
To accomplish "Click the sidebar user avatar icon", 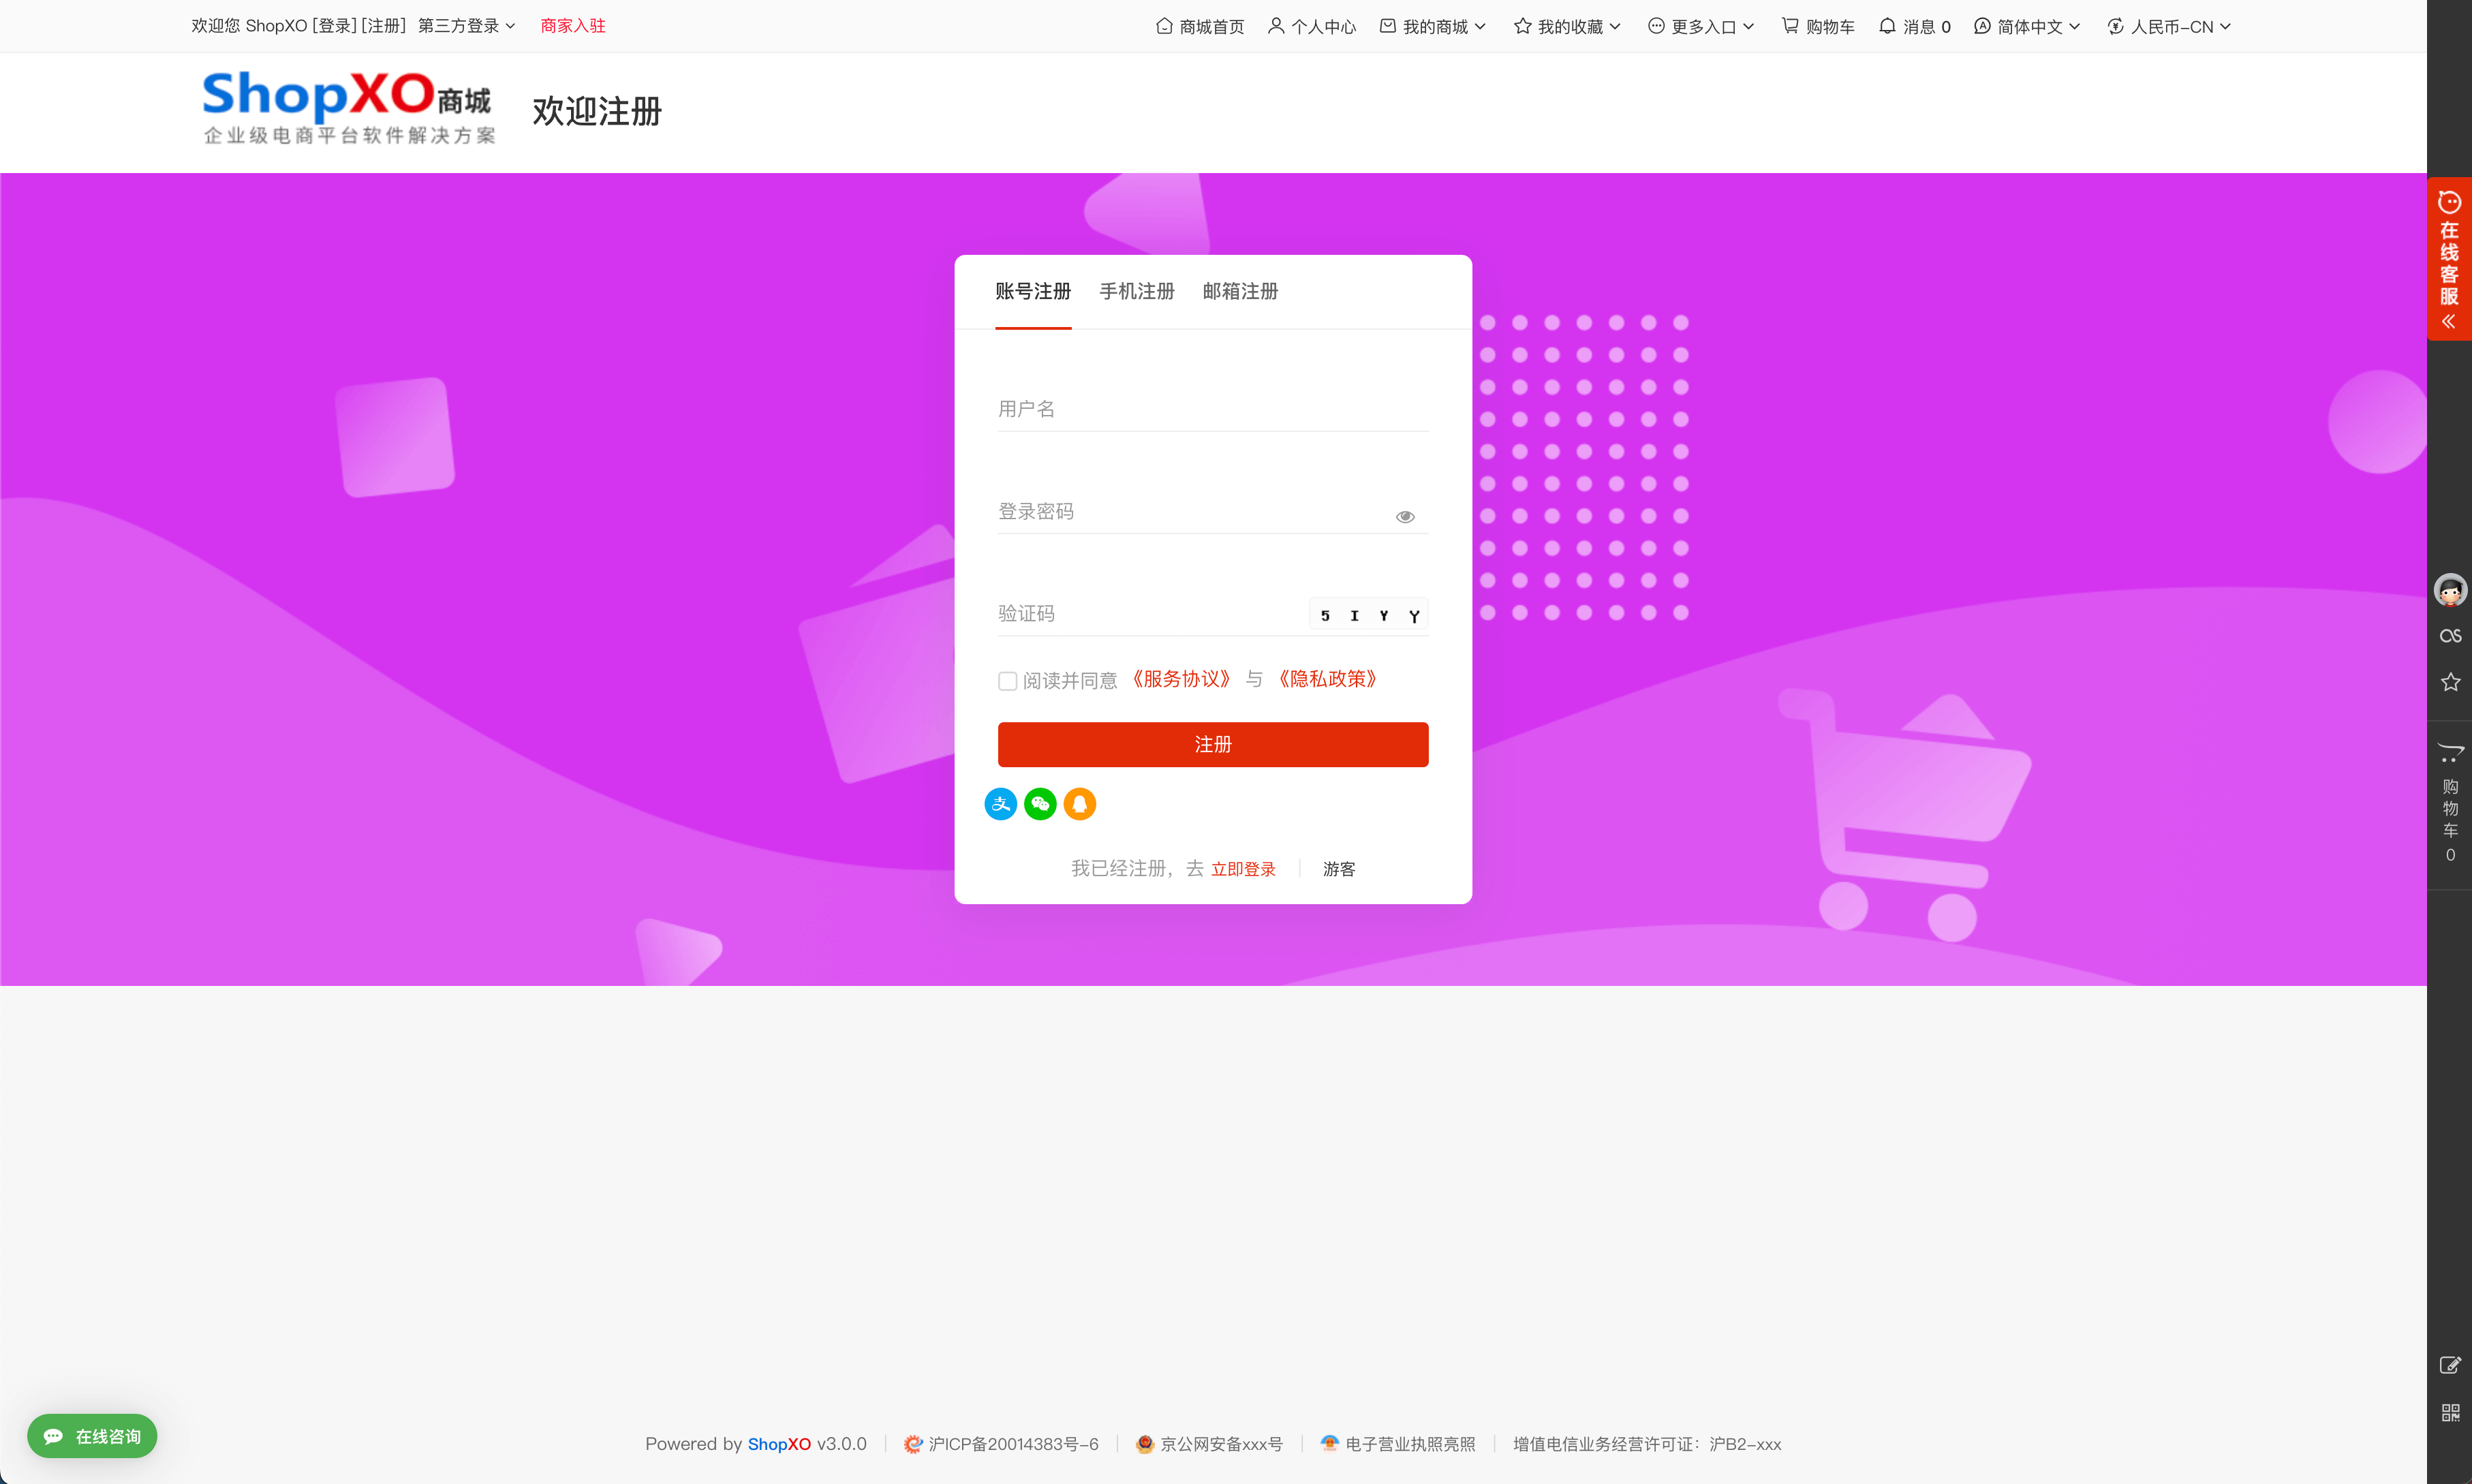I will pos(2450,590).
